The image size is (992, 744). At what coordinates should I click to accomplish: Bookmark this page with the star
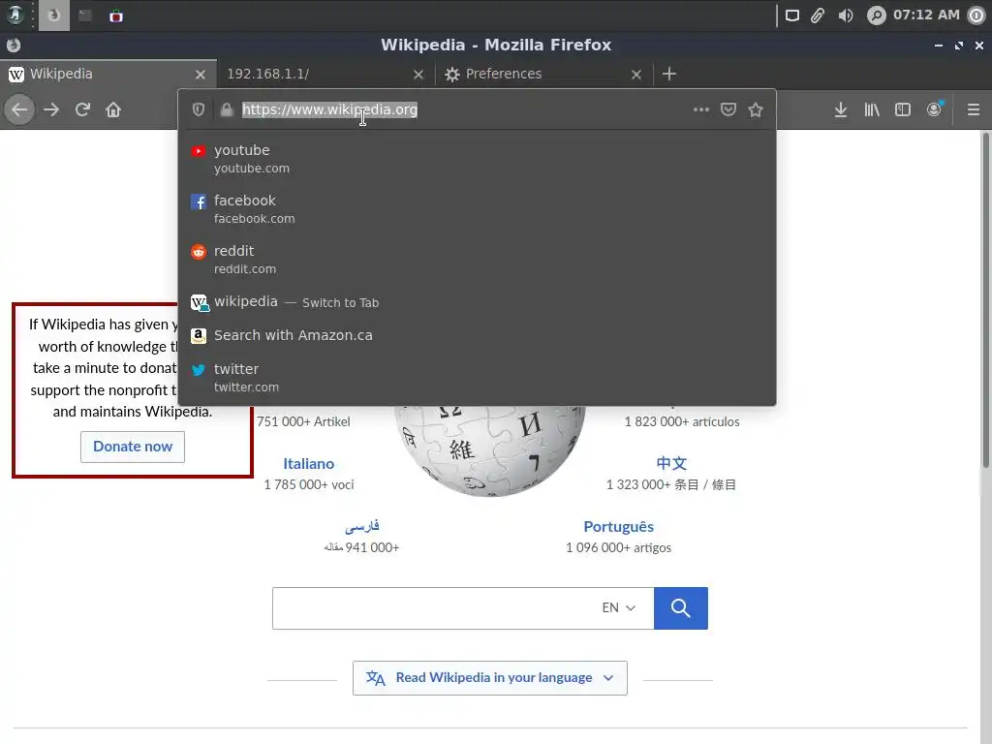click(x=756, y=109)
